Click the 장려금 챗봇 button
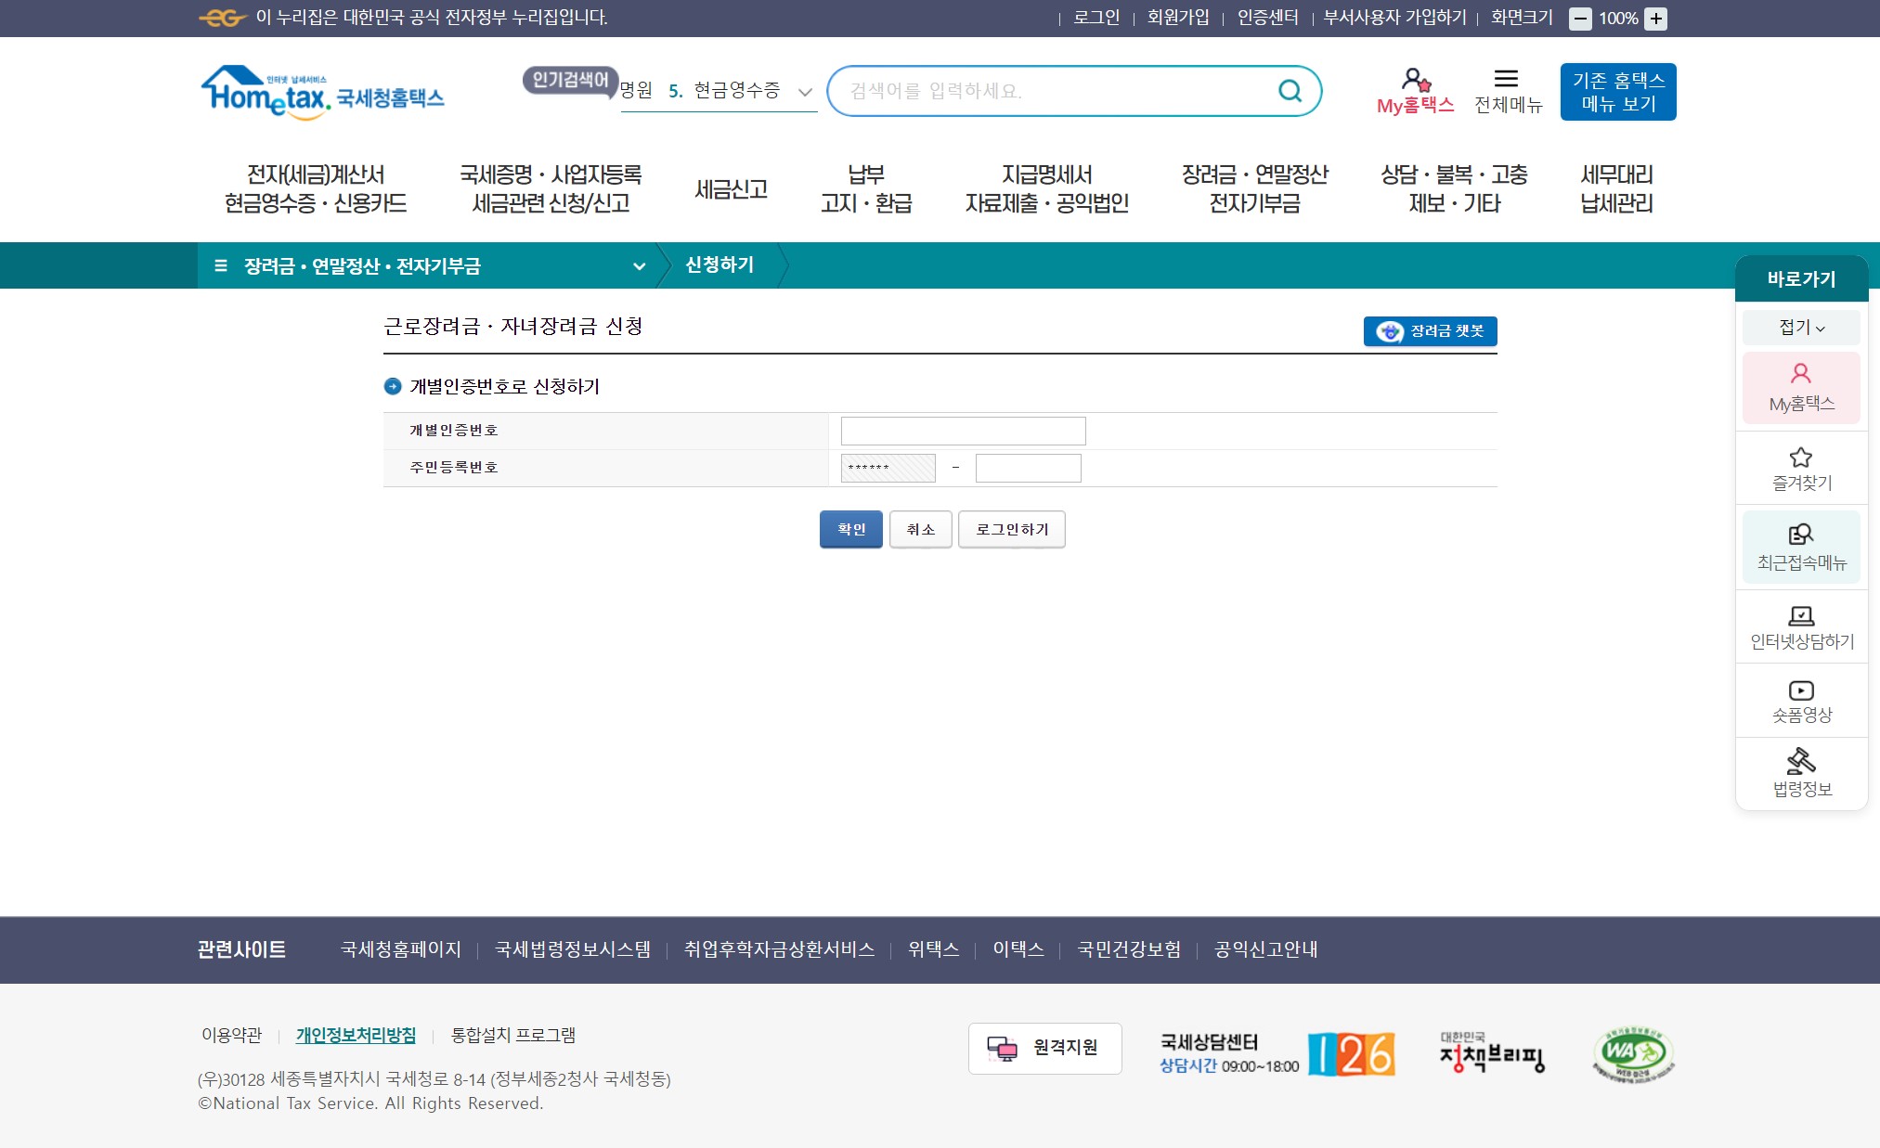This screenshot has height=1148, width=1880. point(1430,331)
